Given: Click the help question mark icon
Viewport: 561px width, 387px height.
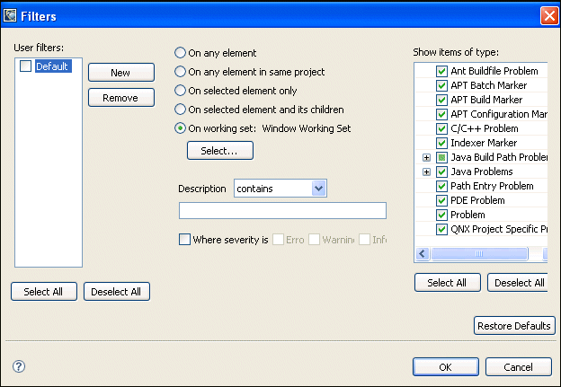Looking at the screenshot, I should point(19,366).
